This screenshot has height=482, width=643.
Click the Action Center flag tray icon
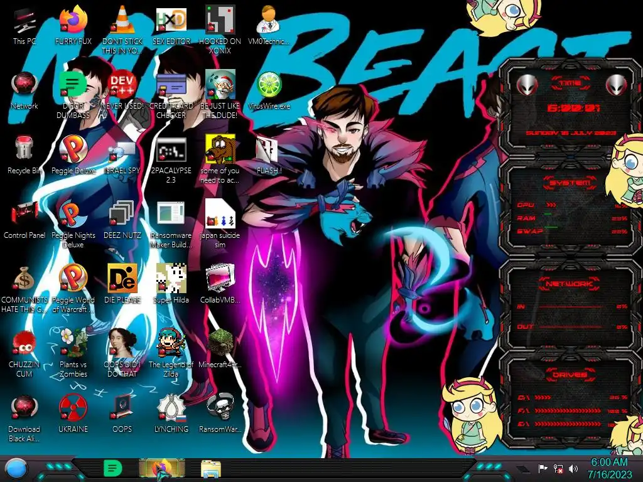(543, 468)
